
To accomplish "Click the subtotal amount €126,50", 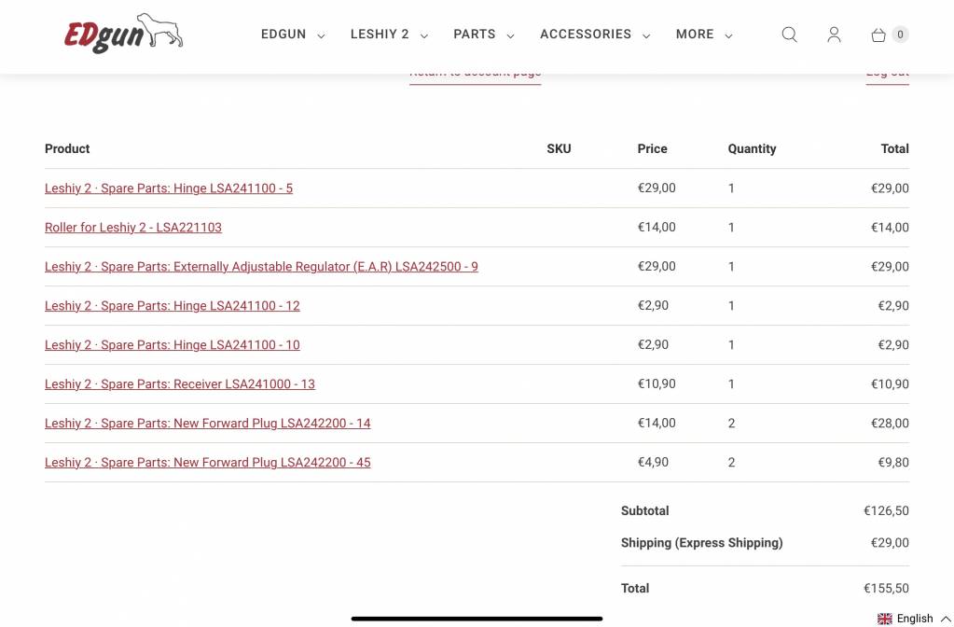I will pos(886,510).
